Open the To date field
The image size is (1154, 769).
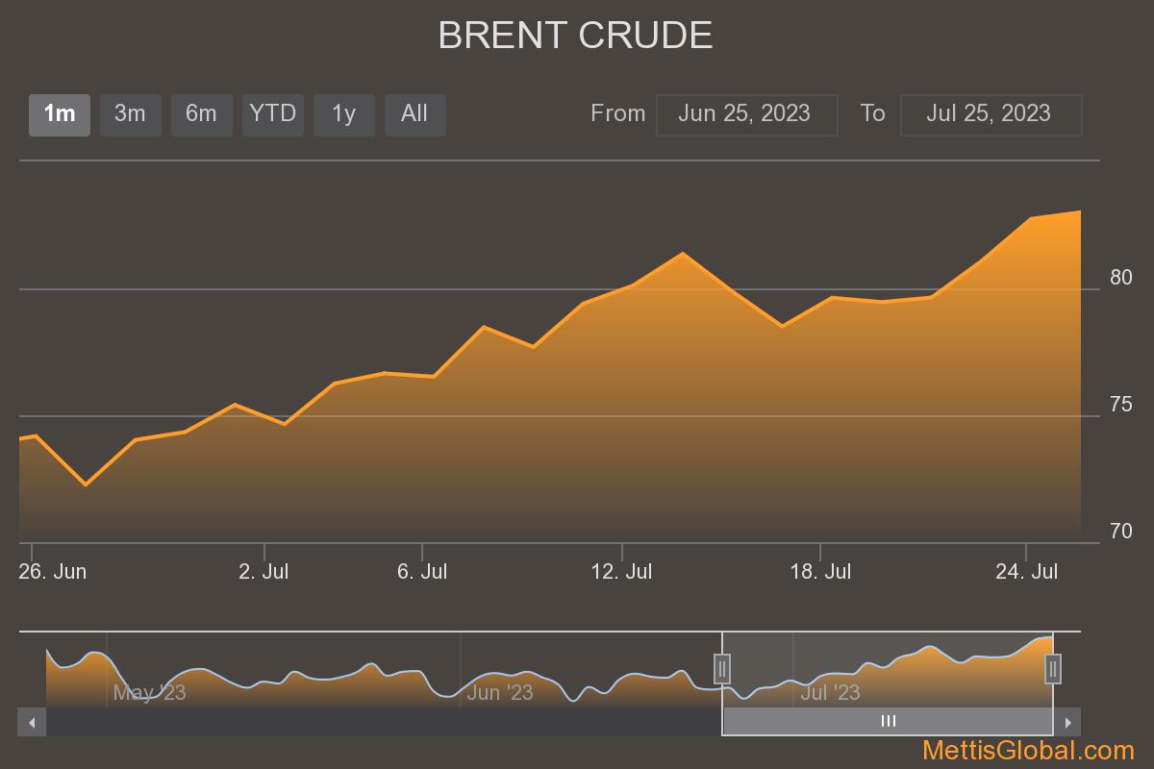pos(991,114)
